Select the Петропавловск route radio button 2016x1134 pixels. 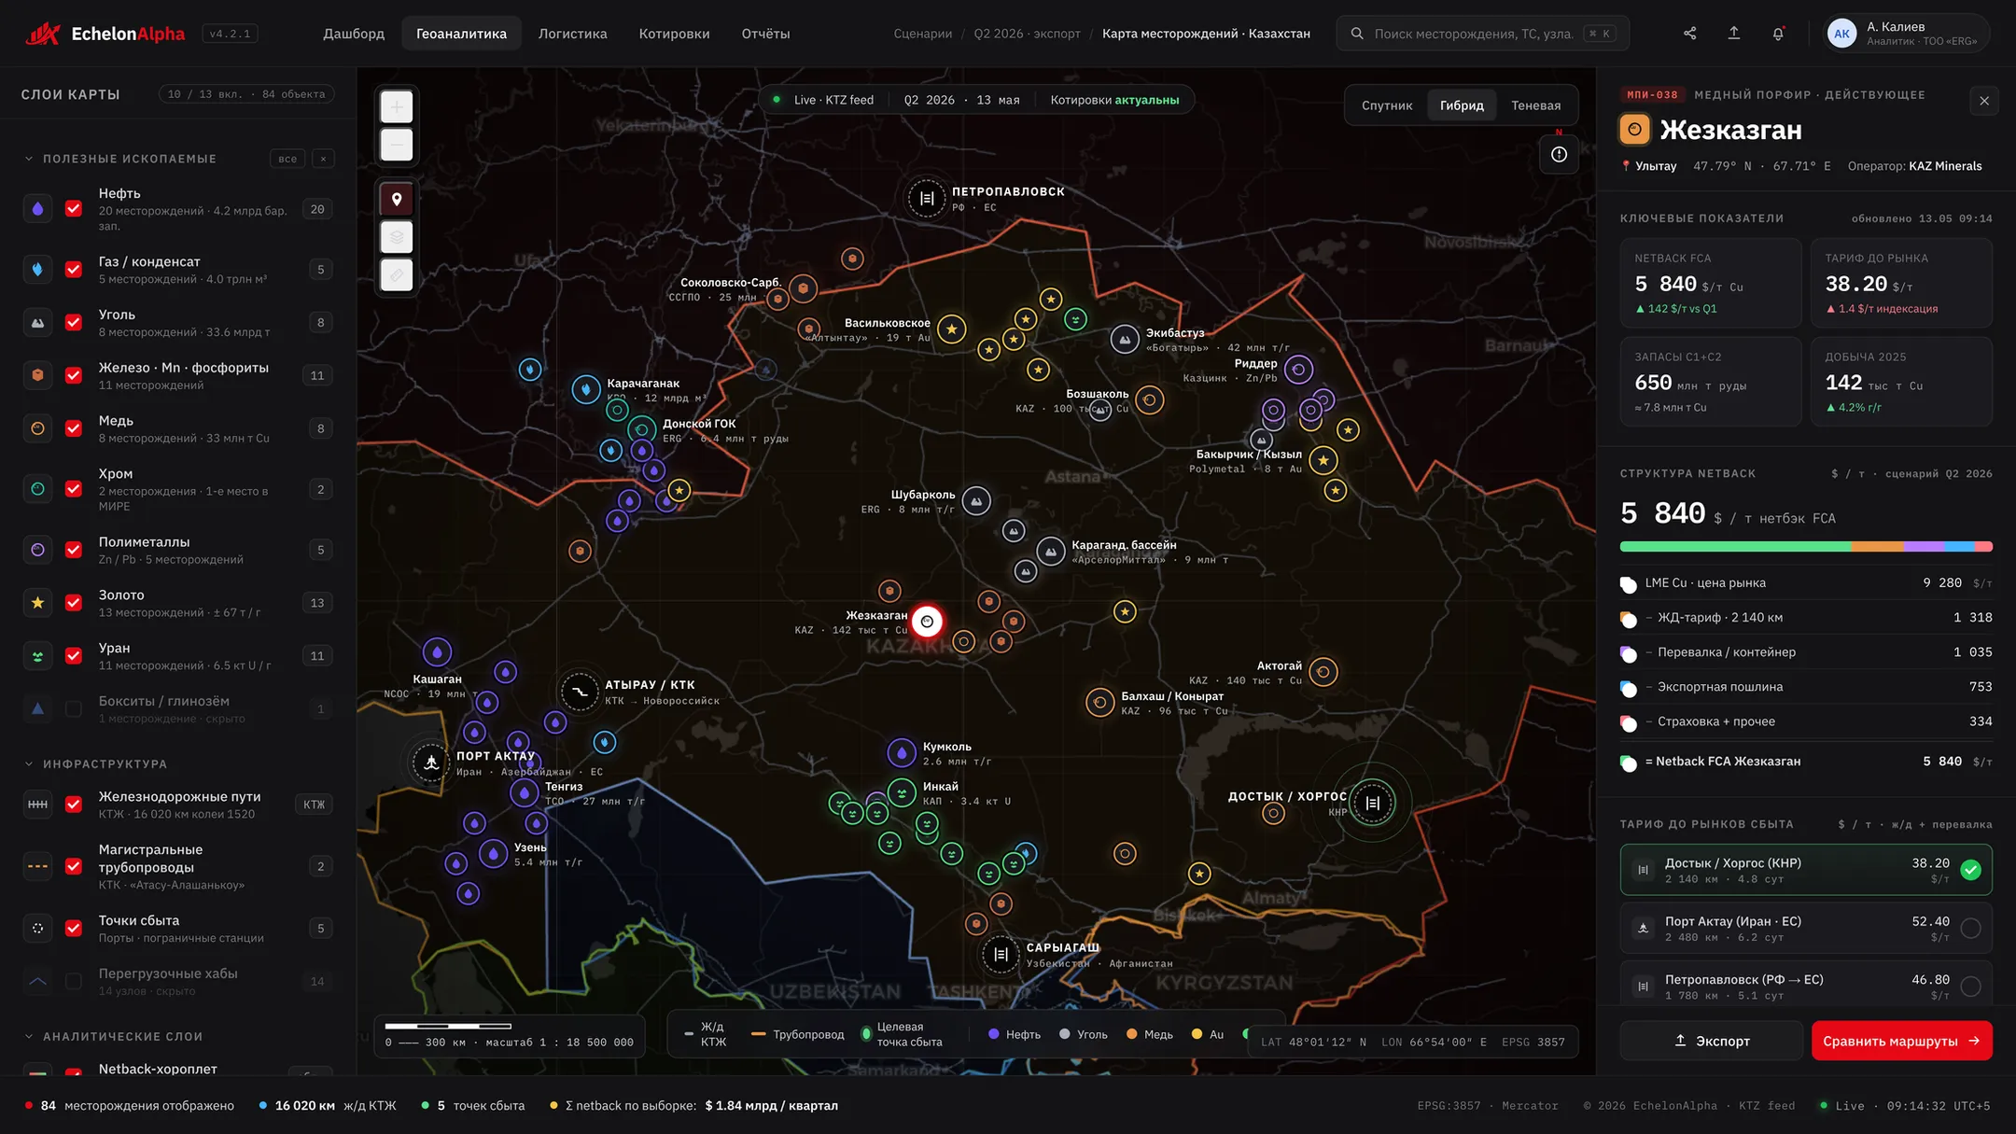point(1970,987)
